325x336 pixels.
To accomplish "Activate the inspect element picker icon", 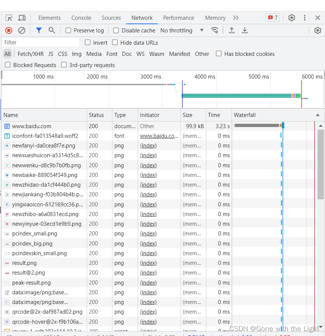I will 9,18.
